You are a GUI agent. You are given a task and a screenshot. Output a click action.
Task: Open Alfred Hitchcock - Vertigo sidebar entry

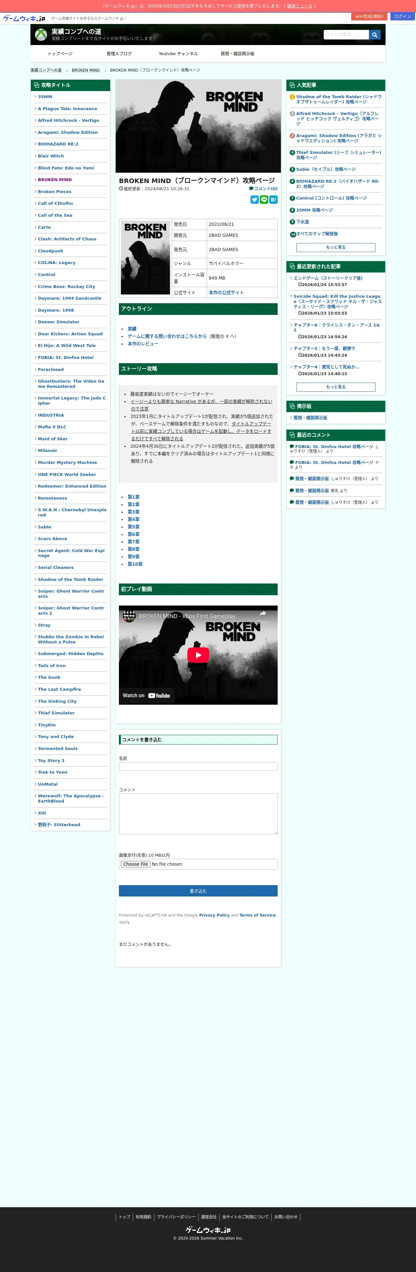pos(68,121)
